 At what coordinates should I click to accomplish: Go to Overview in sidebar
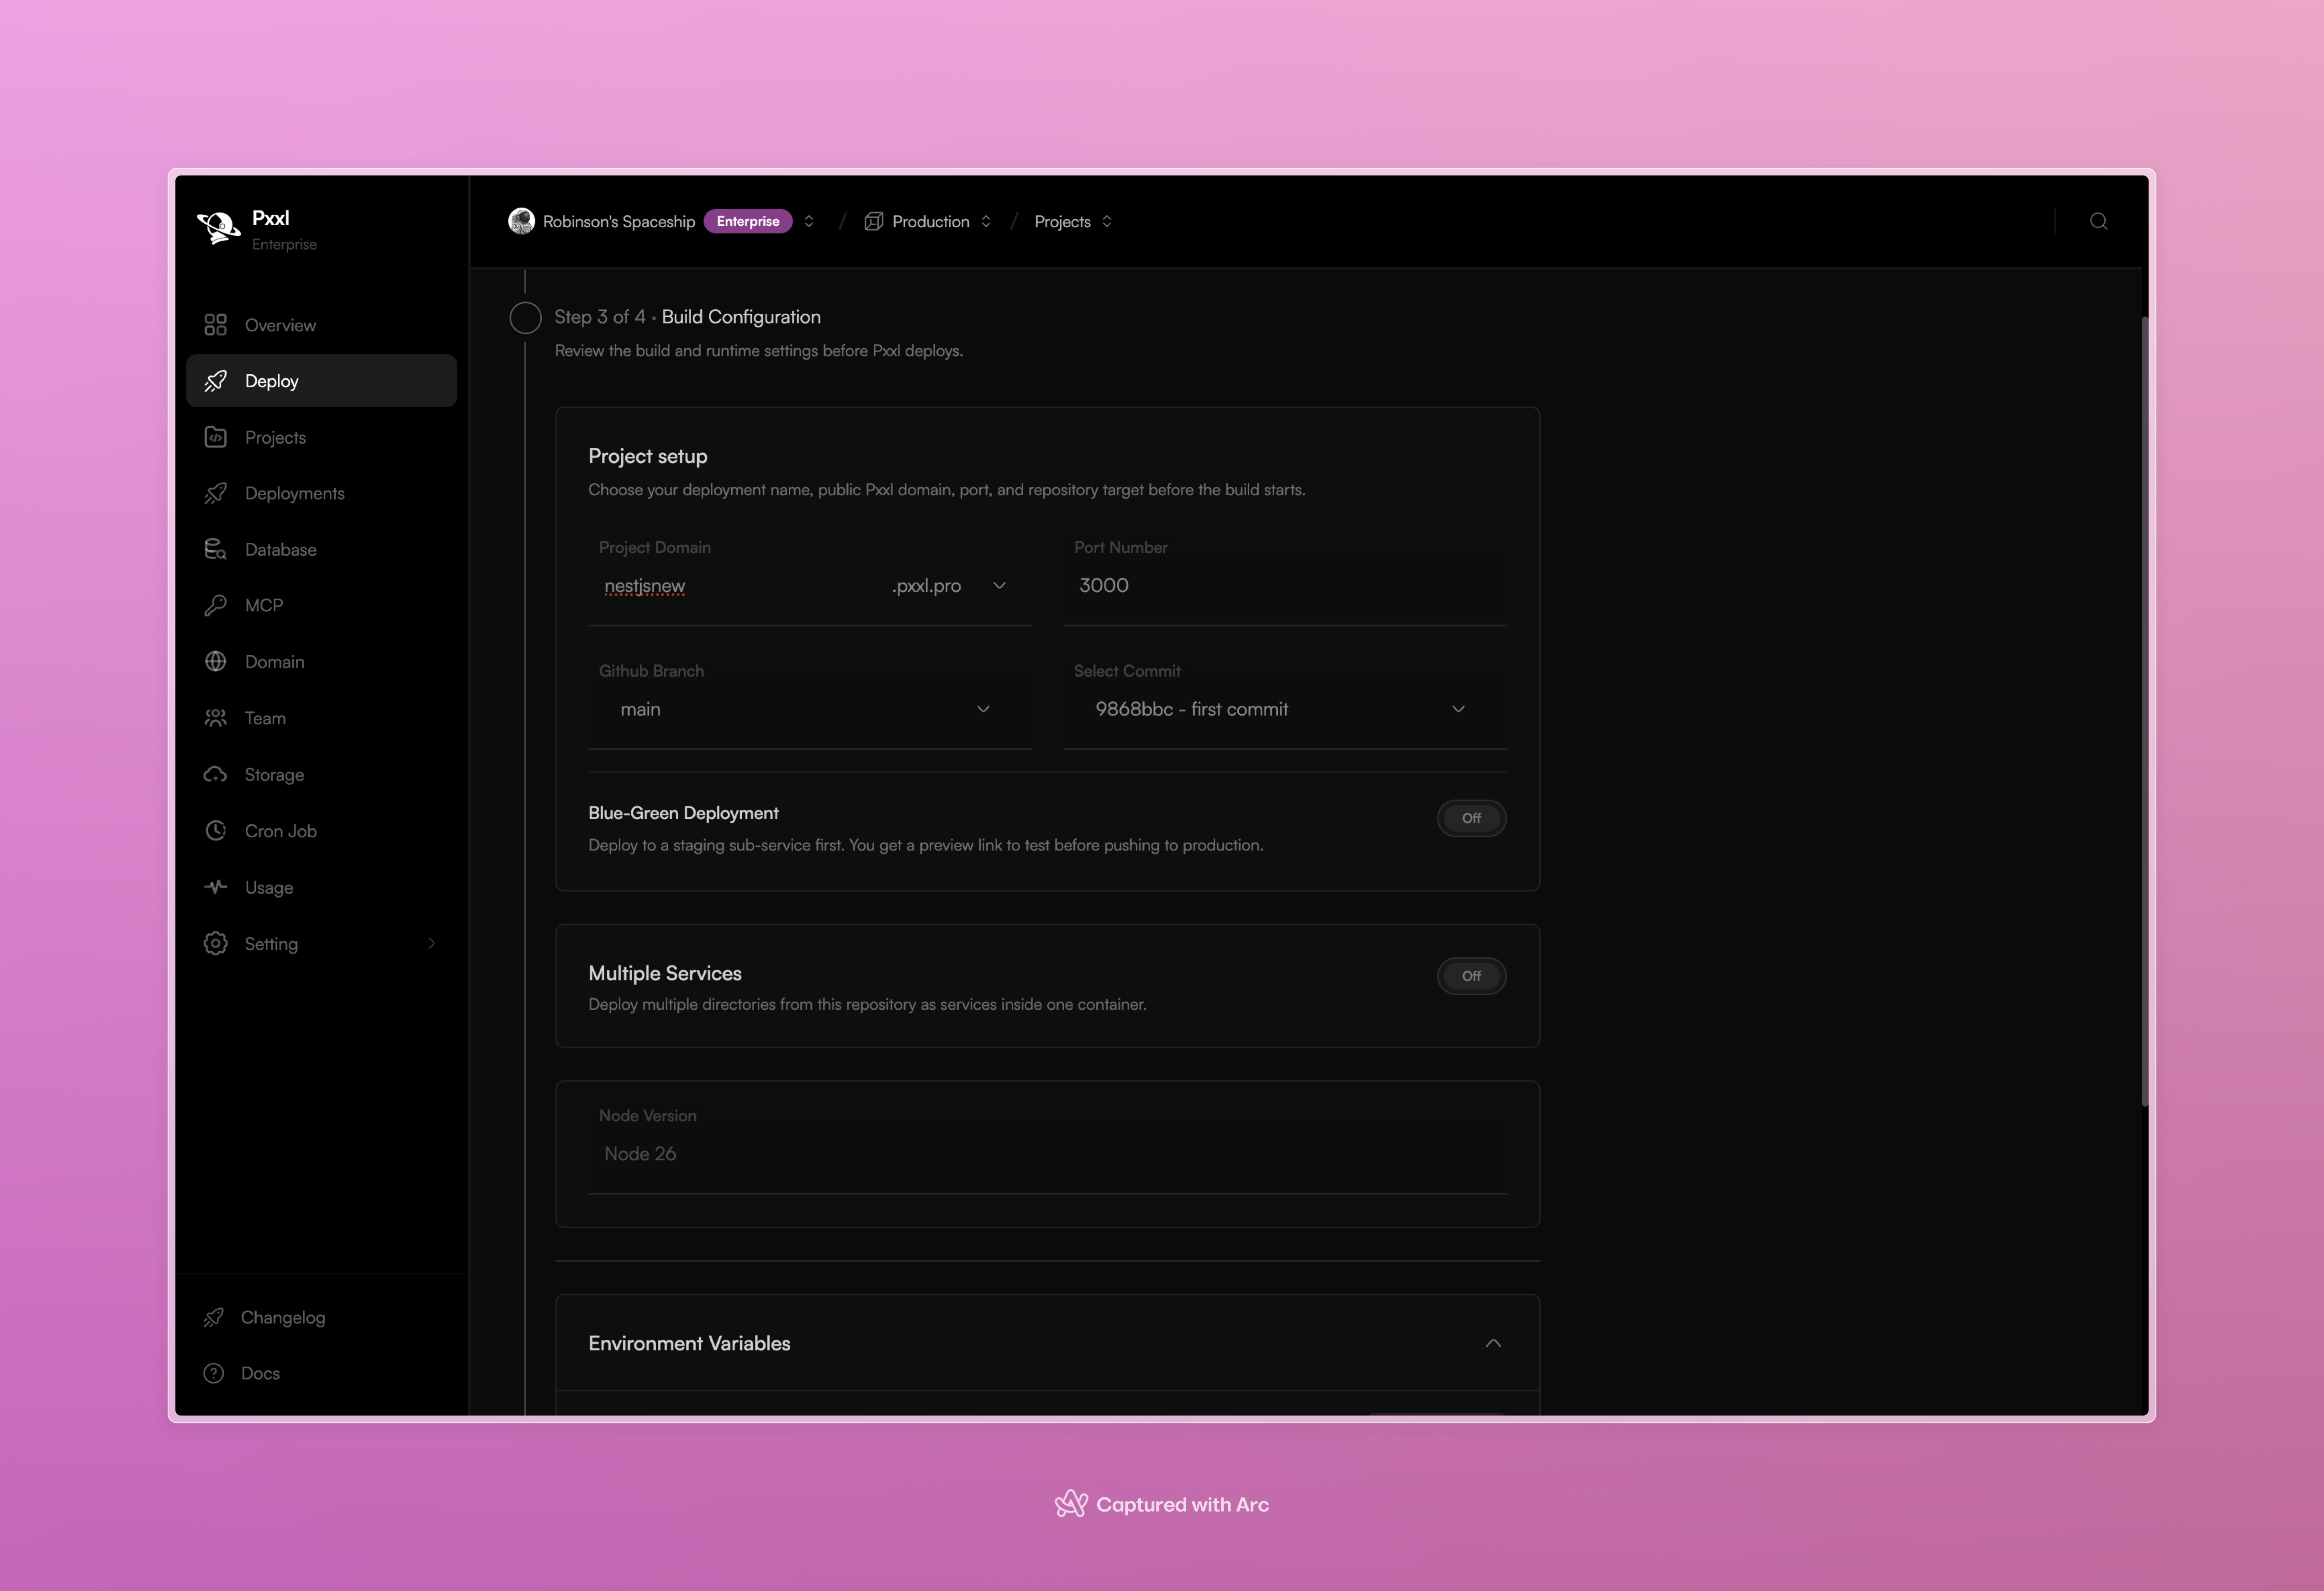(321, 325)
